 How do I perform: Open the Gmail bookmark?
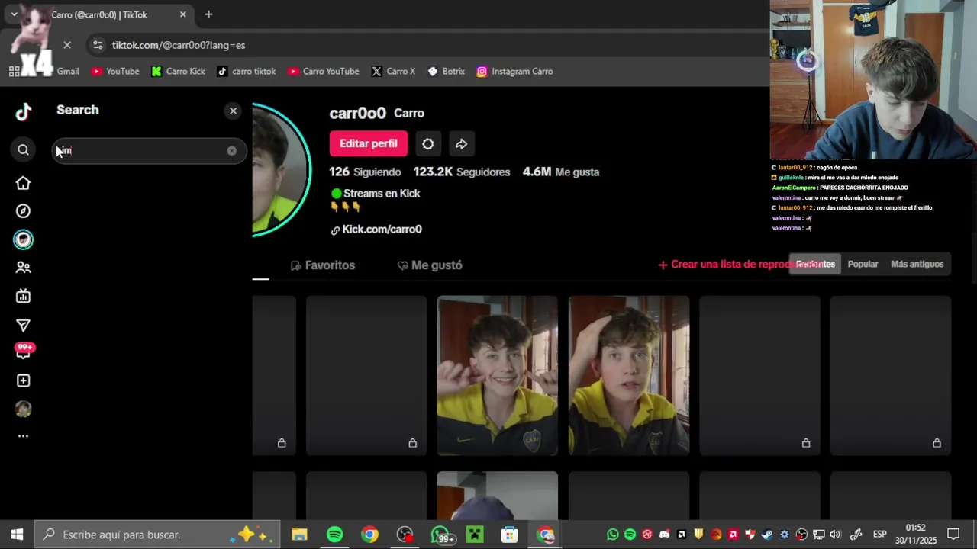pyautogui.click(x=67, y=71)
